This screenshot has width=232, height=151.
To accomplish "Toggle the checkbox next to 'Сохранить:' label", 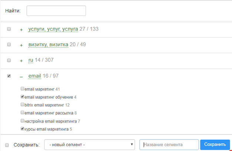I will point(7,145).
